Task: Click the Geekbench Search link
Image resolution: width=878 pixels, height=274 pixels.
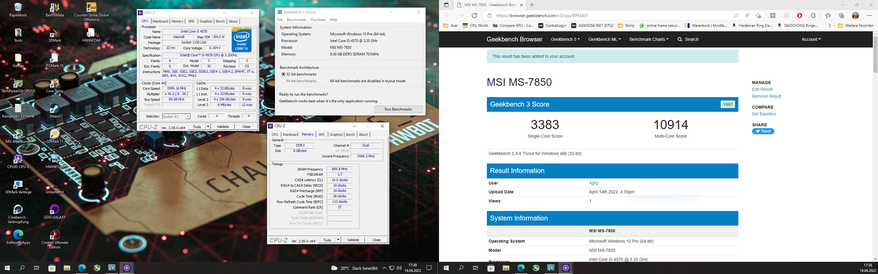Action: (688, 39)
